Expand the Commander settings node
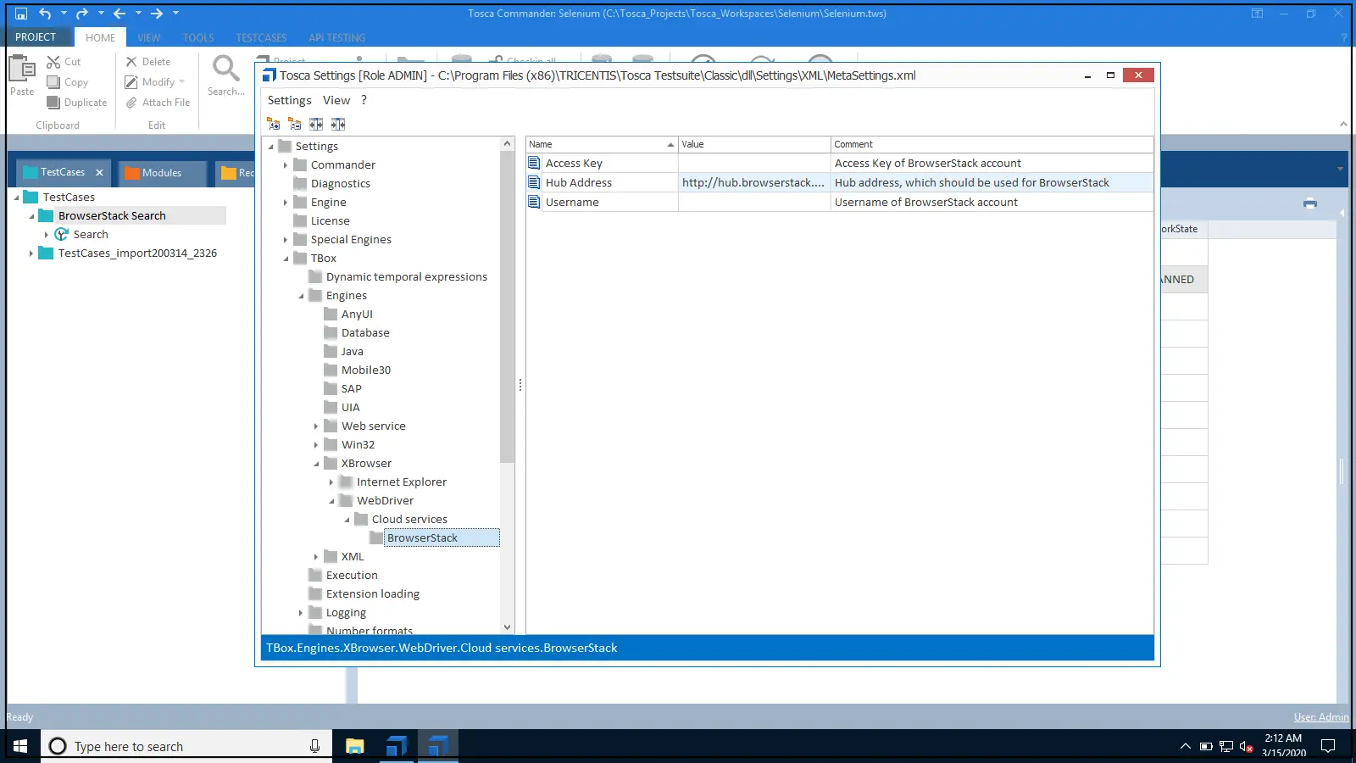The height and width of the screenshot is (763, 1356). 286,165
